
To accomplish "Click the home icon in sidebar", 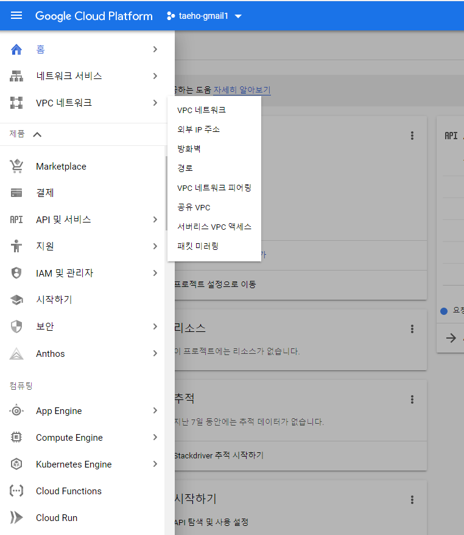I will [16, 49].
